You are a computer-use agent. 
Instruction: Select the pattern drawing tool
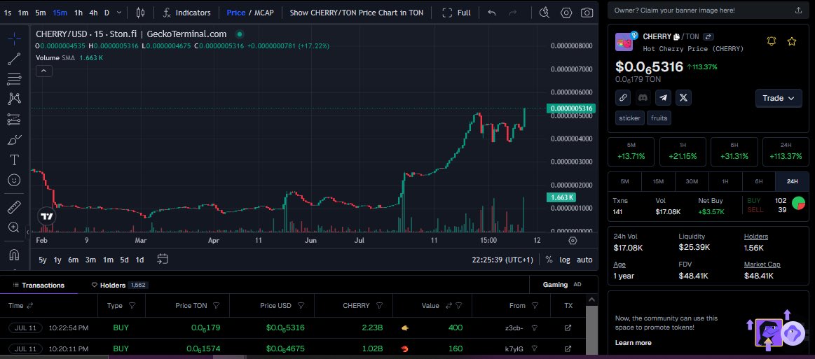(x=14, y=99)
